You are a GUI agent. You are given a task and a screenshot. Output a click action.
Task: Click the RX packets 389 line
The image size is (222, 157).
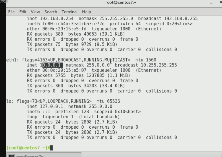tap(76, 34)
